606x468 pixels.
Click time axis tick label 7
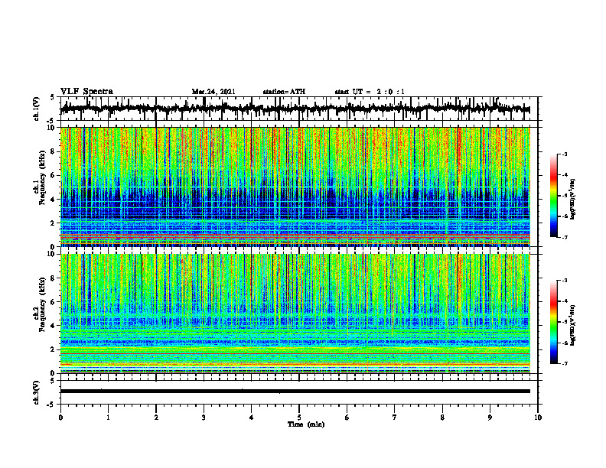pyautogui.click(x=395, y=418)
